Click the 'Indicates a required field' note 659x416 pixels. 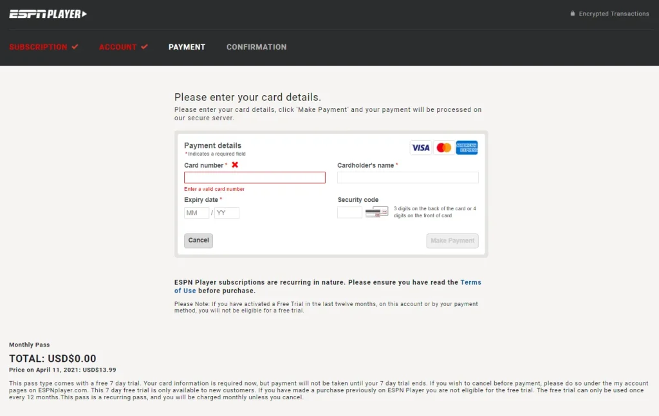(215, 154)
